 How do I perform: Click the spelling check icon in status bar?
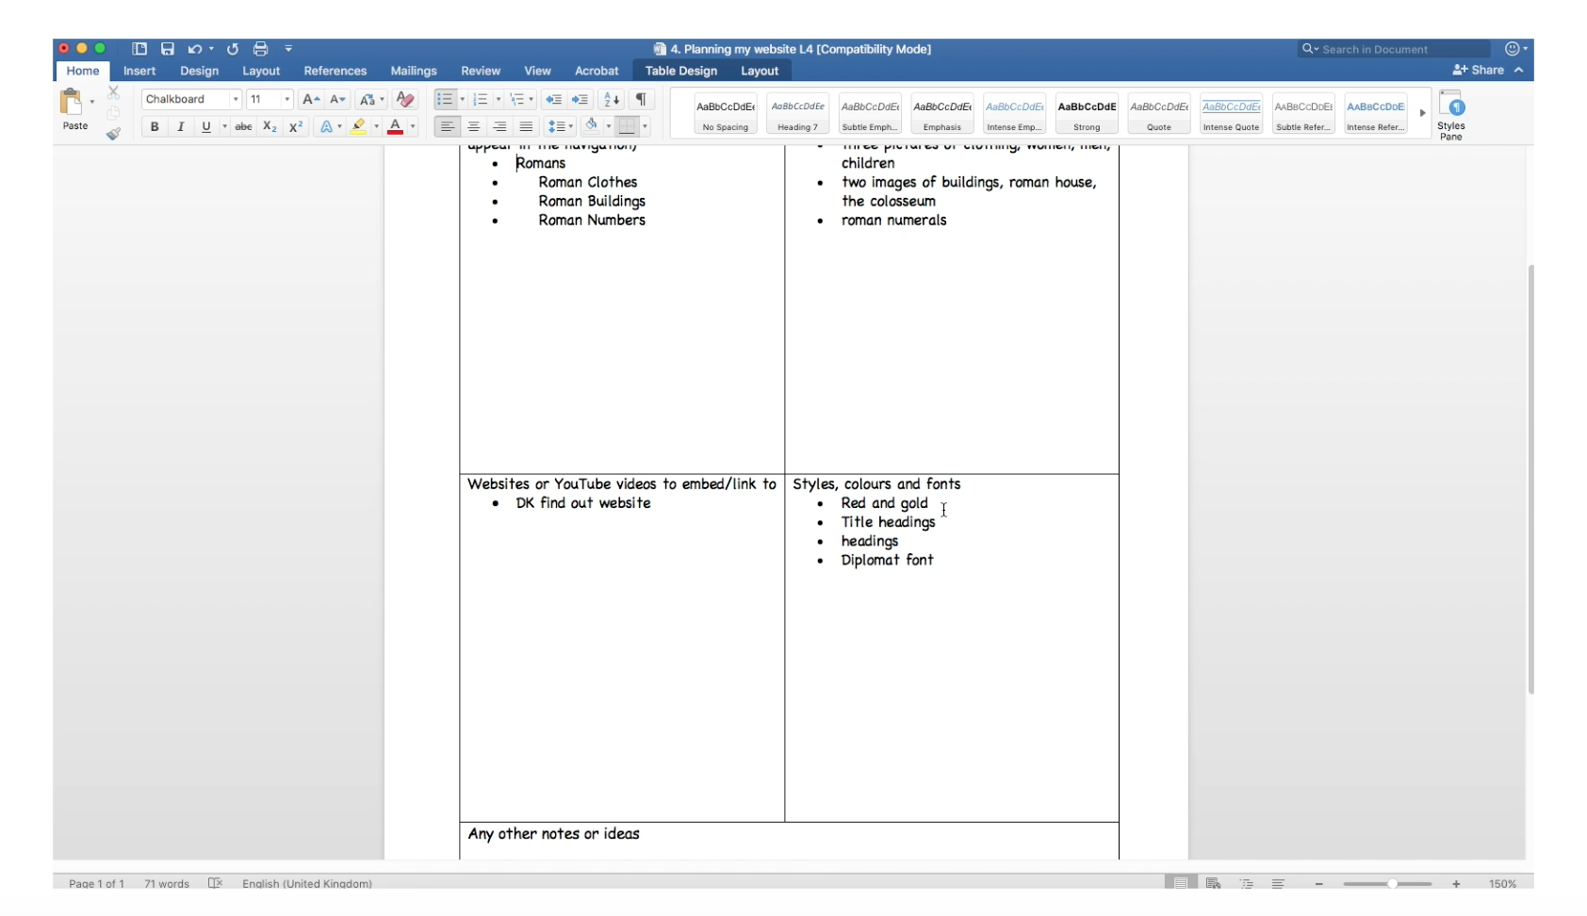(215, 883)
